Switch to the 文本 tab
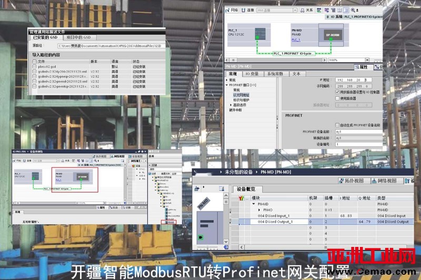 pyautogui.click(x=296, y=74)
